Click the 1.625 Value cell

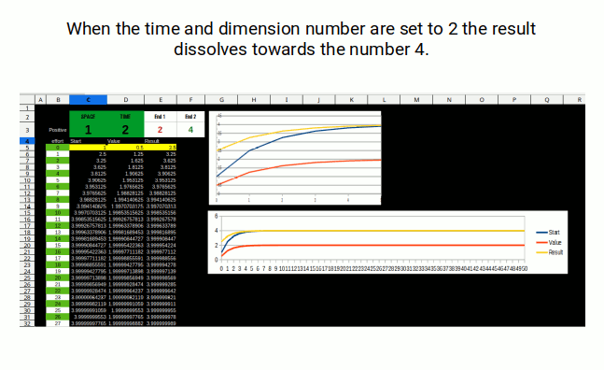pos(126,161)
